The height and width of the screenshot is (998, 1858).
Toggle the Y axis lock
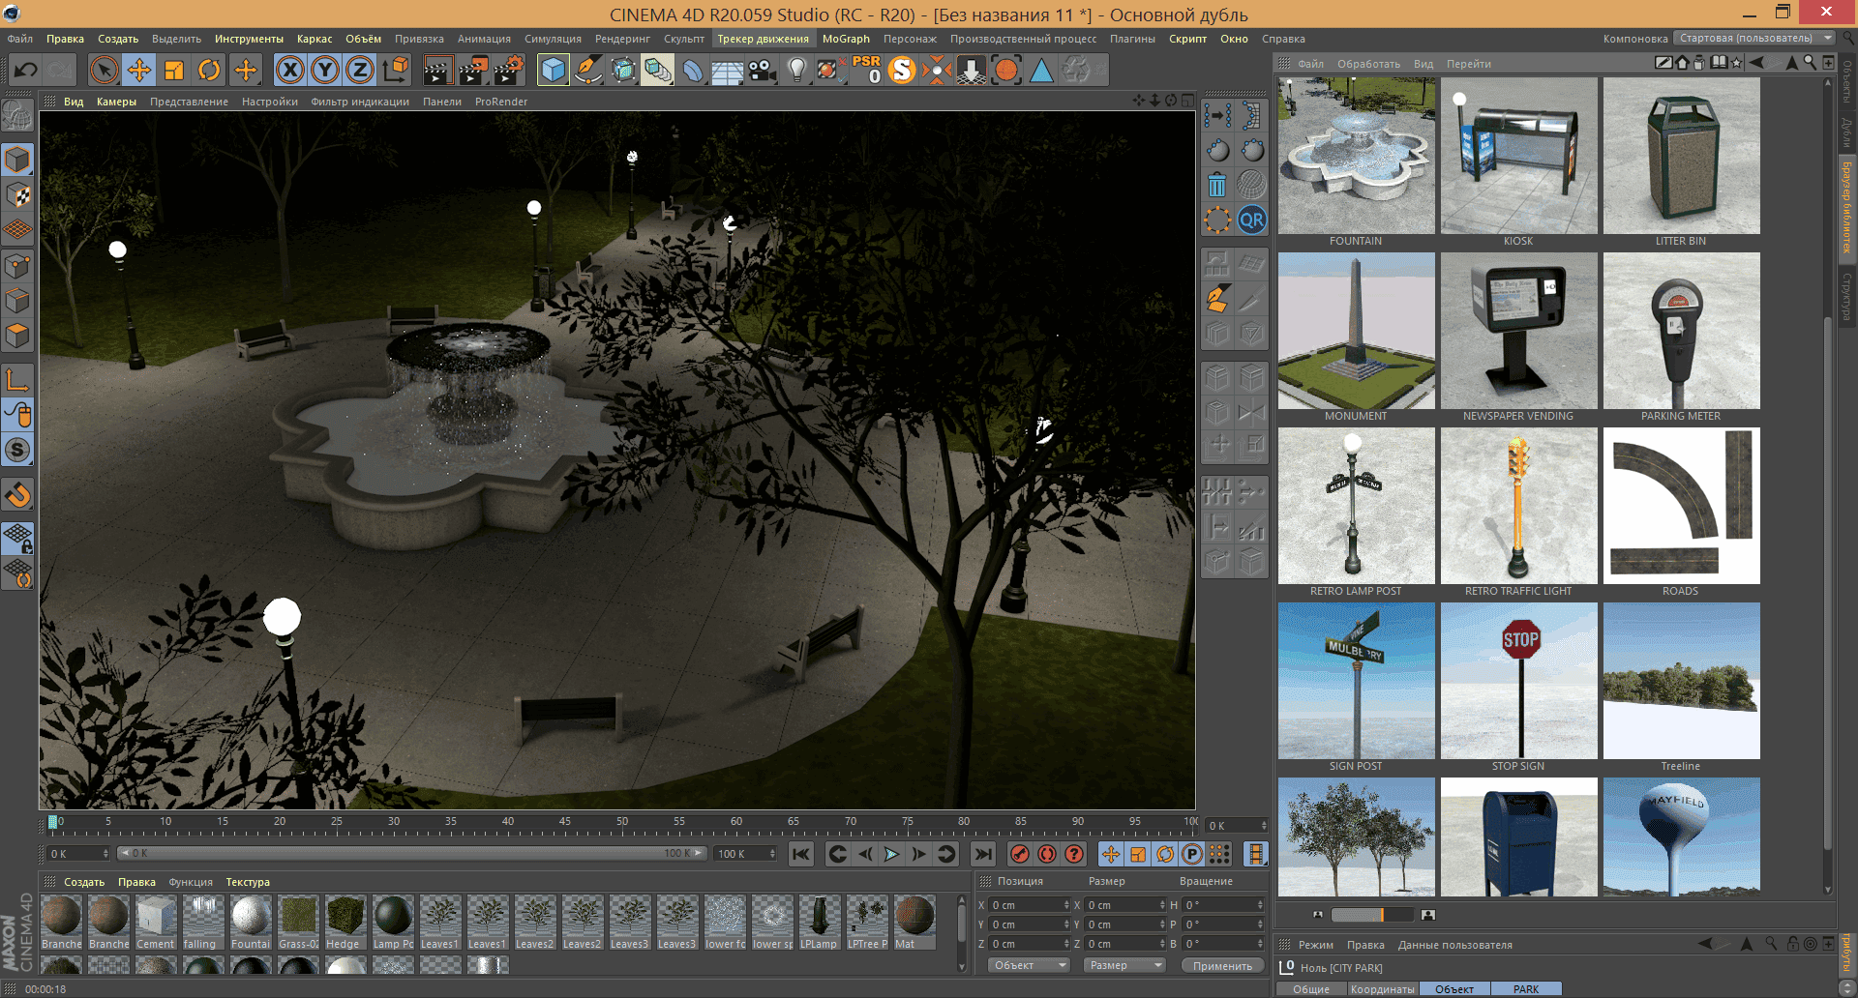pyautogui.click(x=325, y=70)
